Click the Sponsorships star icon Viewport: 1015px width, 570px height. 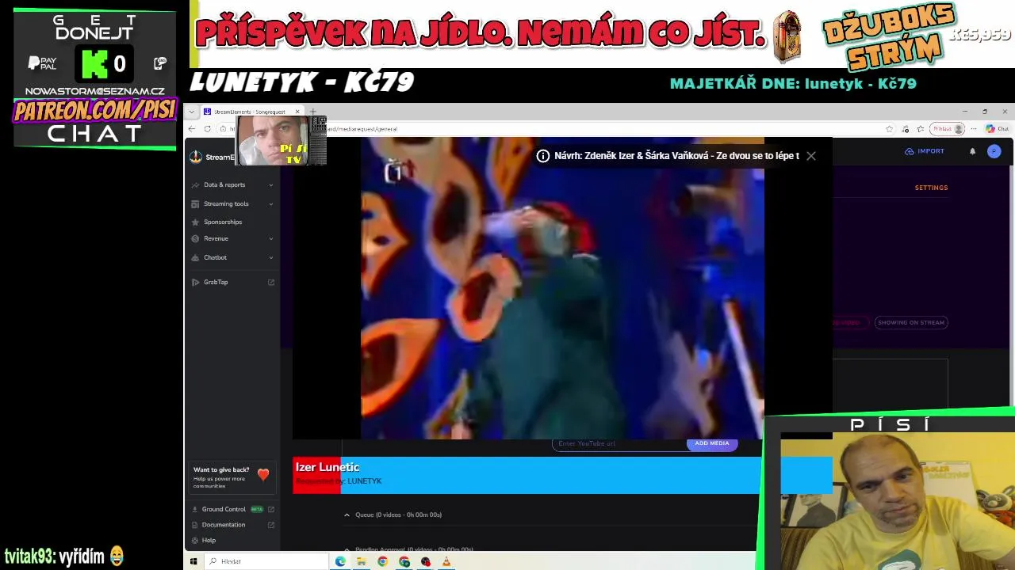coord(196,222)
